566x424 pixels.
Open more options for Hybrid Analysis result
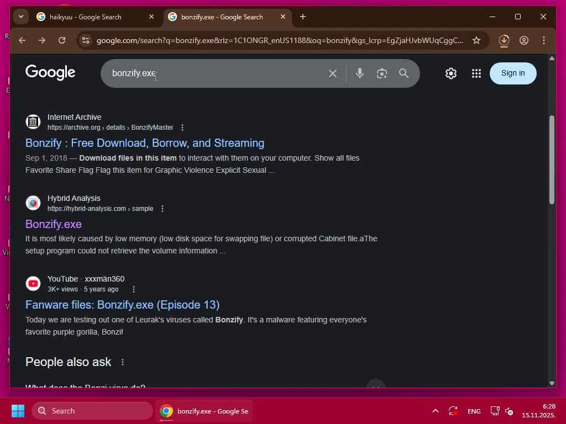click(x=163, y=209)
